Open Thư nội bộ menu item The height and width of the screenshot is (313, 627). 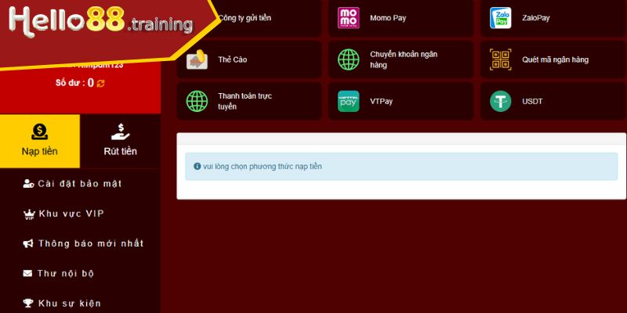[81, 273]
